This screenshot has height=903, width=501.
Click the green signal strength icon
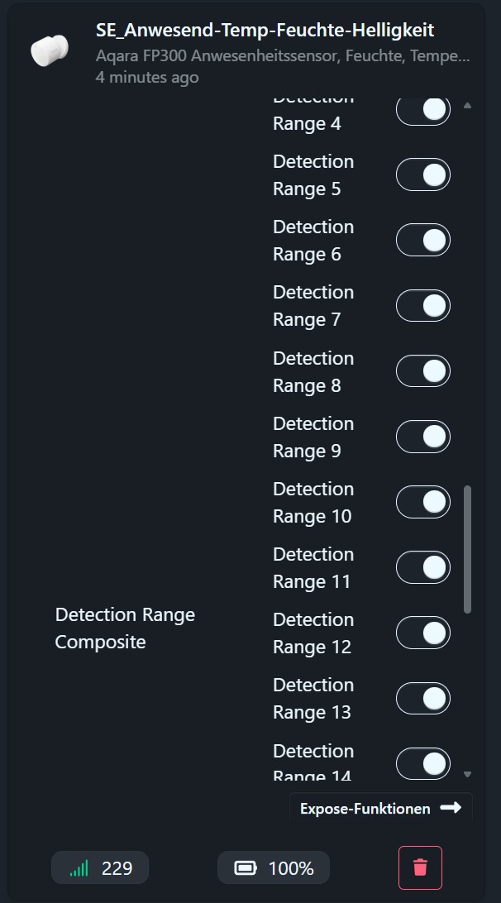[79, 868]
